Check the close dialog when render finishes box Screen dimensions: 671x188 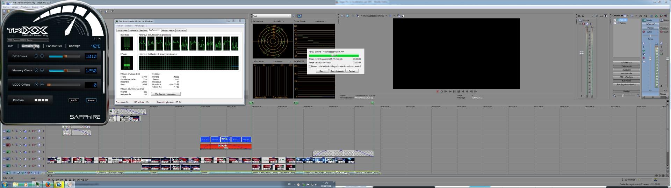(310, 66)
